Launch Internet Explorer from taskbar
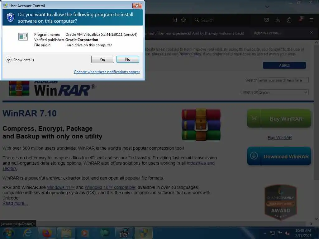Screen dimensions: 319x239 coord(27,233)
